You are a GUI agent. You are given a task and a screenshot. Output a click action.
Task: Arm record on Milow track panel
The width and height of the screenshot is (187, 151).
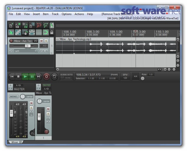tap(11, 41)
